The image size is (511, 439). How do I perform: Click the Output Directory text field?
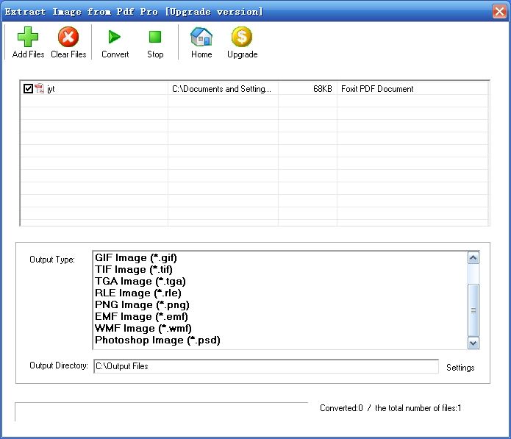[x=266, y=366]
